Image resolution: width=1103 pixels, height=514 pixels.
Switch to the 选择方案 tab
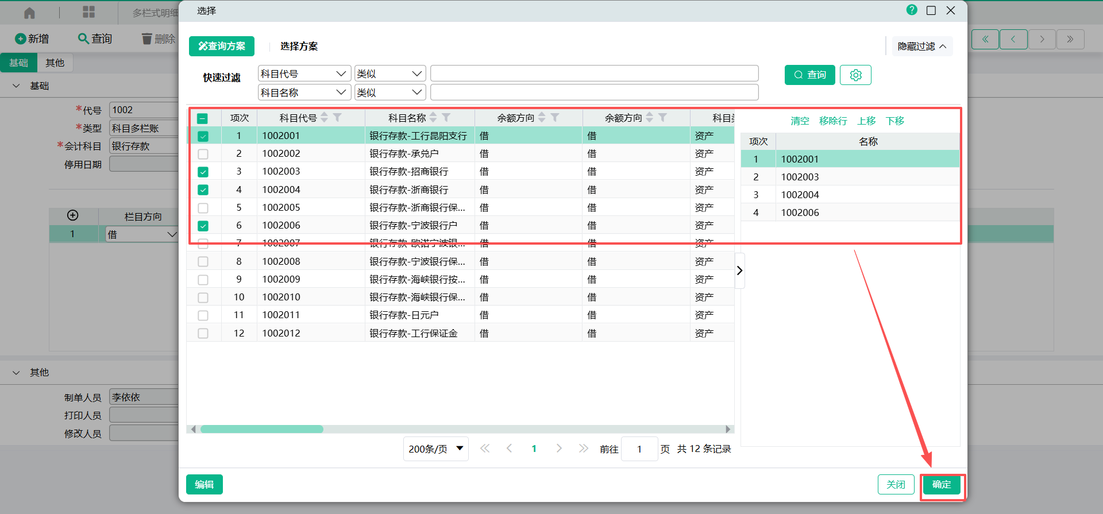(x=299, y=47)
